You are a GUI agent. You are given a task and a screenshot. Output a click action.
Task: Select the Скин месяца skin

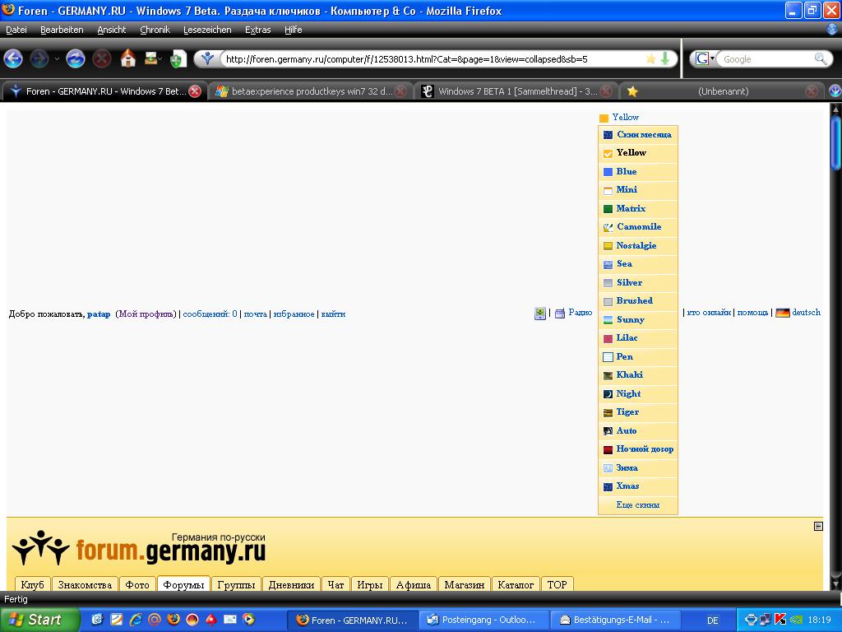pyautogui.click(x=637, y=134)
